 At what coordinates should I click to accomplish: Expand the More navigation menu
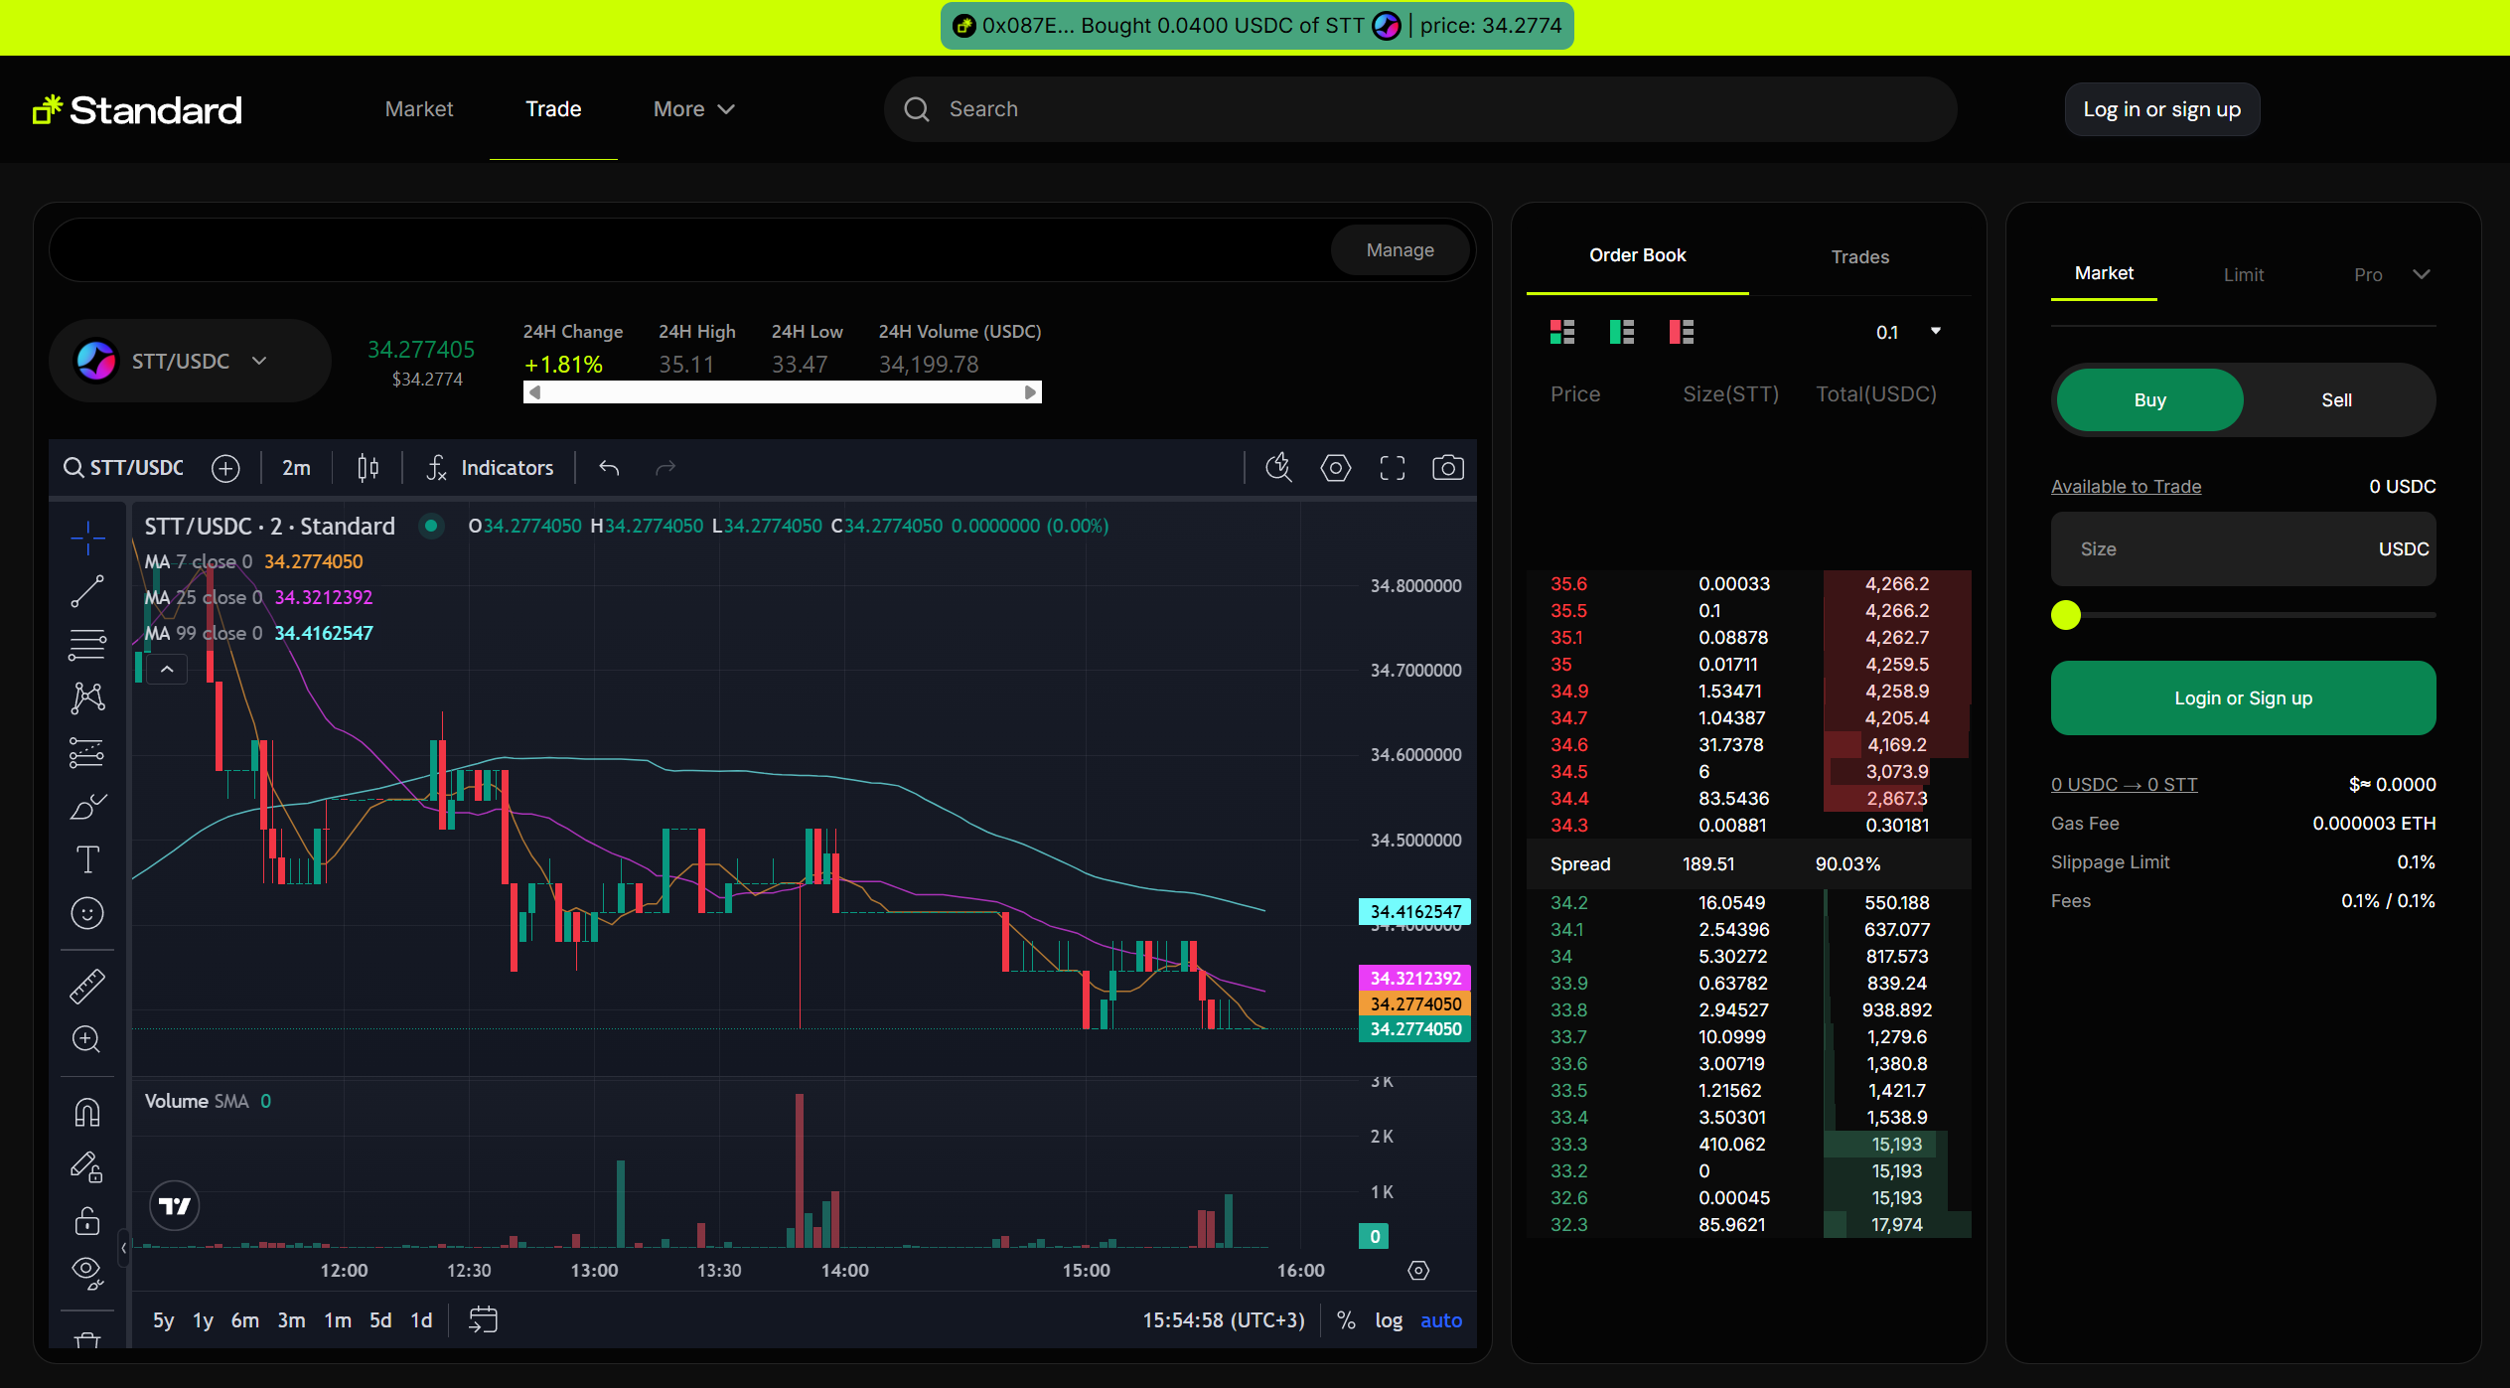coord(693,109)
